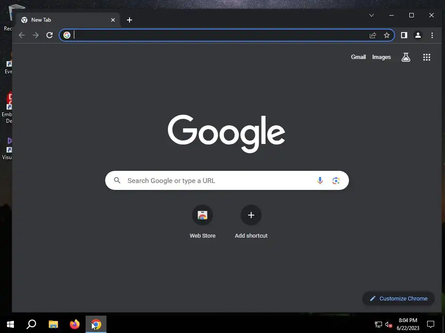Launch Firefox from the taskbar
The width and height of the screenshot is (445, 333).
click(x=75, y=324)
